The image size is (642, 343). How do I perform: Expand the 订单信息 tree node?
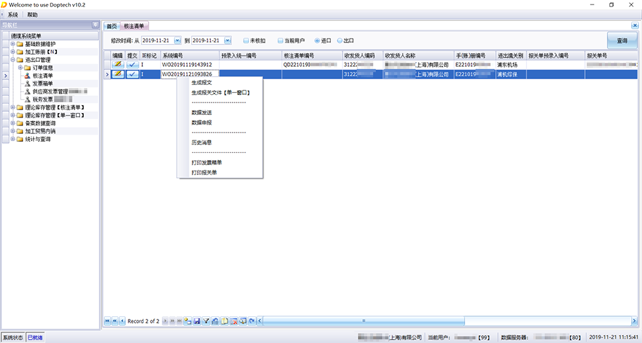point(20,67)
